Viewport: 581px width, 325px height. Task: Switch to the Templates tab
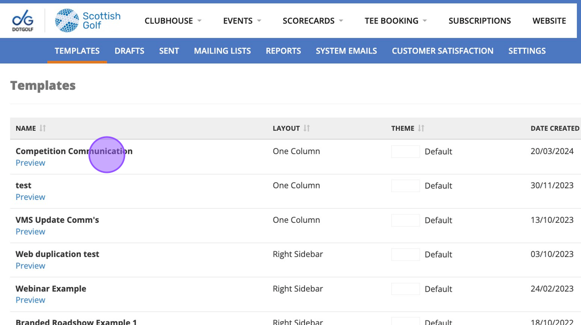point(77,51)
